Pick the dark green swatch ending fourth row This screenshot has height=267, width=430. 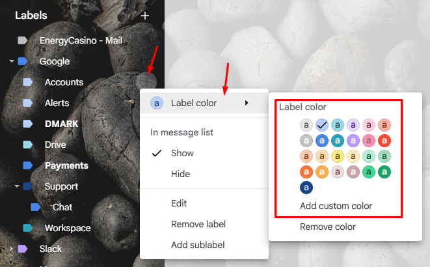pos(384,172)
